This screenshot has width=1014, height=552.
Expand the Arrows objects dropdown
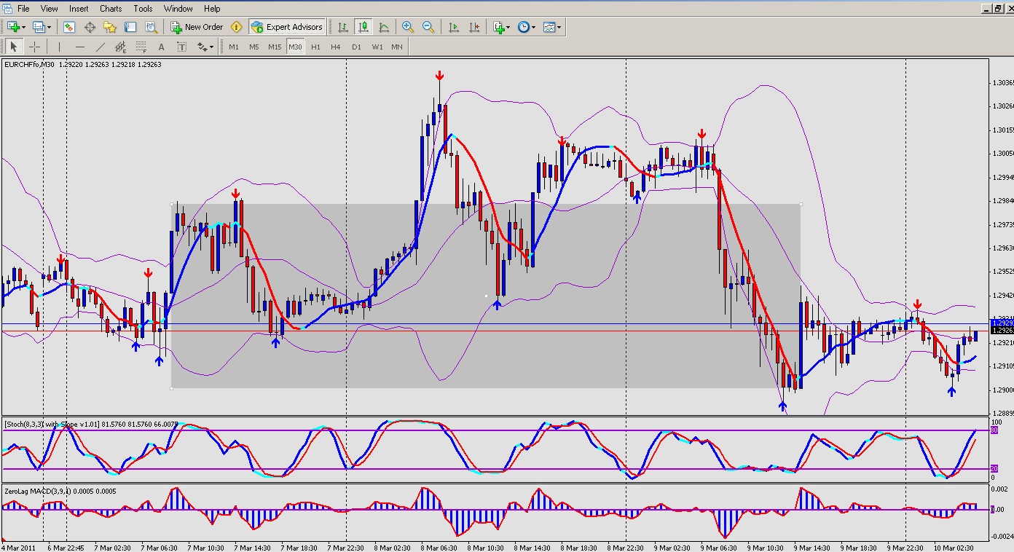(x=211, y=47)
